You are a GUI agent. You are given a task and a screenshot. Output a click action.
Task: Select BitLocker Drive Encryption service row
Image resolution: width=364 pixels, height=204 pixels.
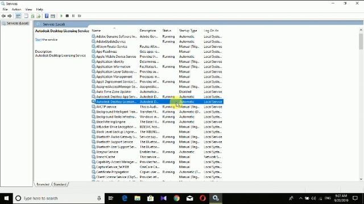click(157, 127)
